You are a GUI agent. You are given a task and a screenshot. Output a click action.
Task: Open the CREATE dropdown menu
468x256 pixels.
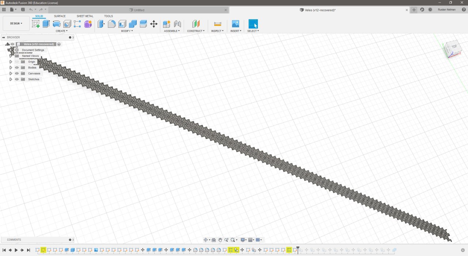(61, 31)
